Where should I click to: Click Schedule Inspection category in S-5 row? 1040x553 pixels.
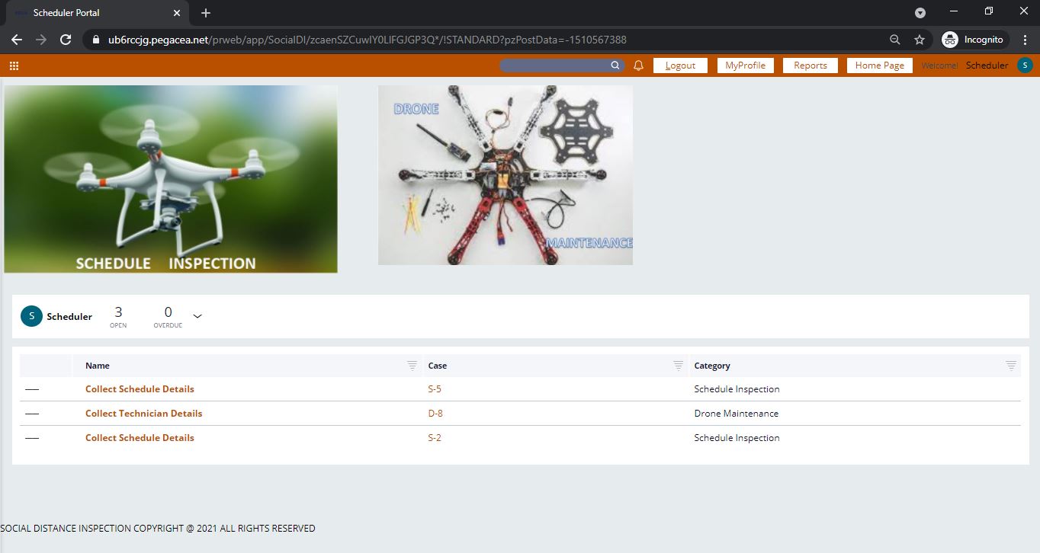[x=737, y=389]
